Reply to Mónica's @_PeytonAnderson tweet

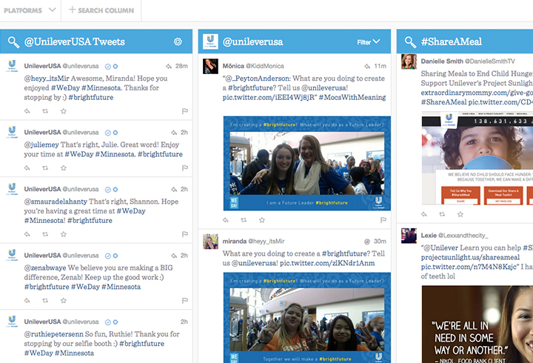[226, 220]
